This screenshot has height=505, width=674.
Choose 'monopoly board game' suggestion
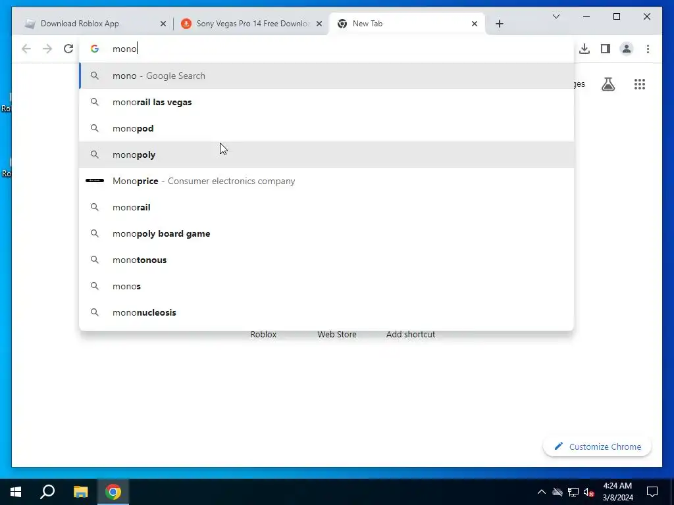(x=326, y=233)
